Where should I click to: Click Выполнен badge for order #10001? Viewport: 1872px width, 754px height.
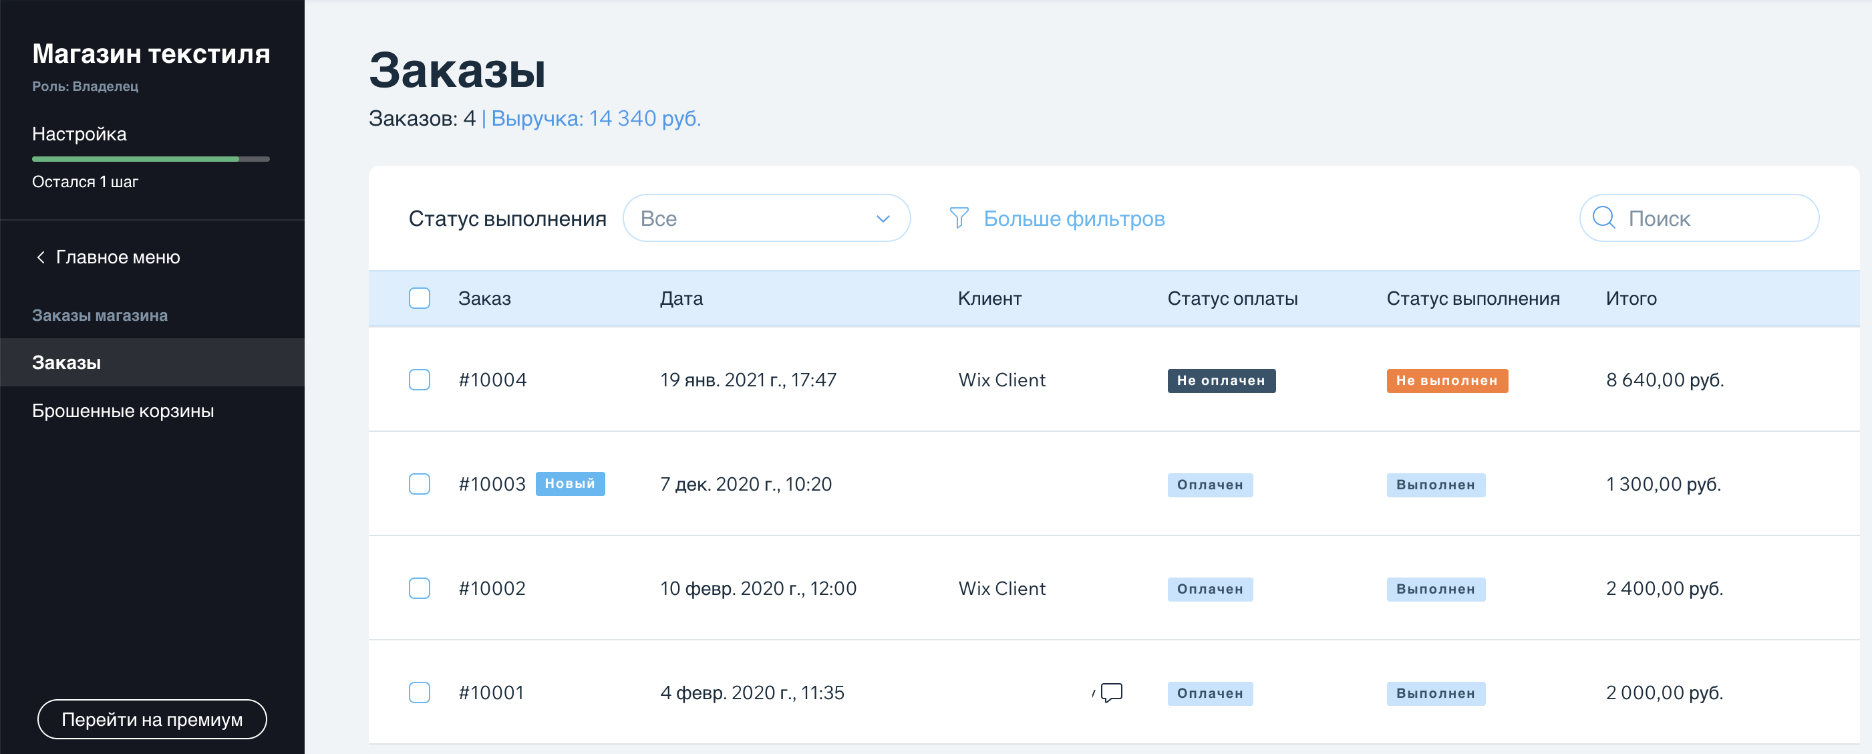click(x=1435, y=694)
